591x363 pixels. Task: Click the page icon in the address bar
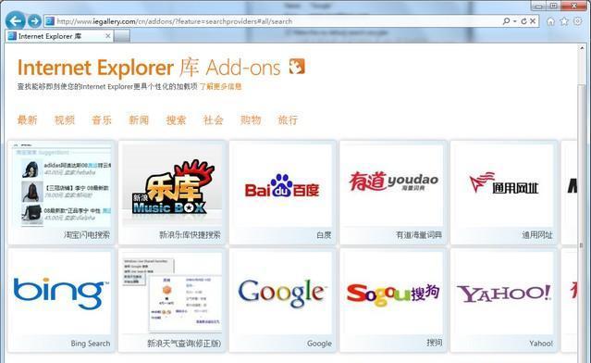click(50, 21)
